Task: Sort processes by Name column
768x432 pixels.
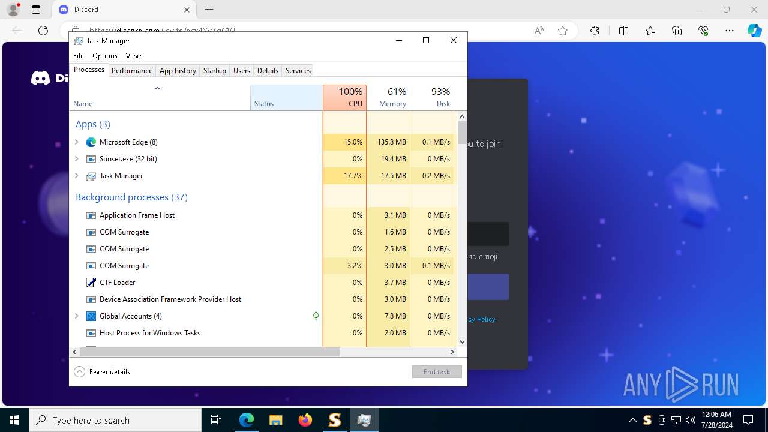Action: (160, 97)
